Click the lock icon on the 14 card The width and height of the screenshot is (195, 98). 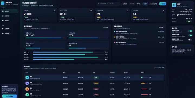pos(164,11)
